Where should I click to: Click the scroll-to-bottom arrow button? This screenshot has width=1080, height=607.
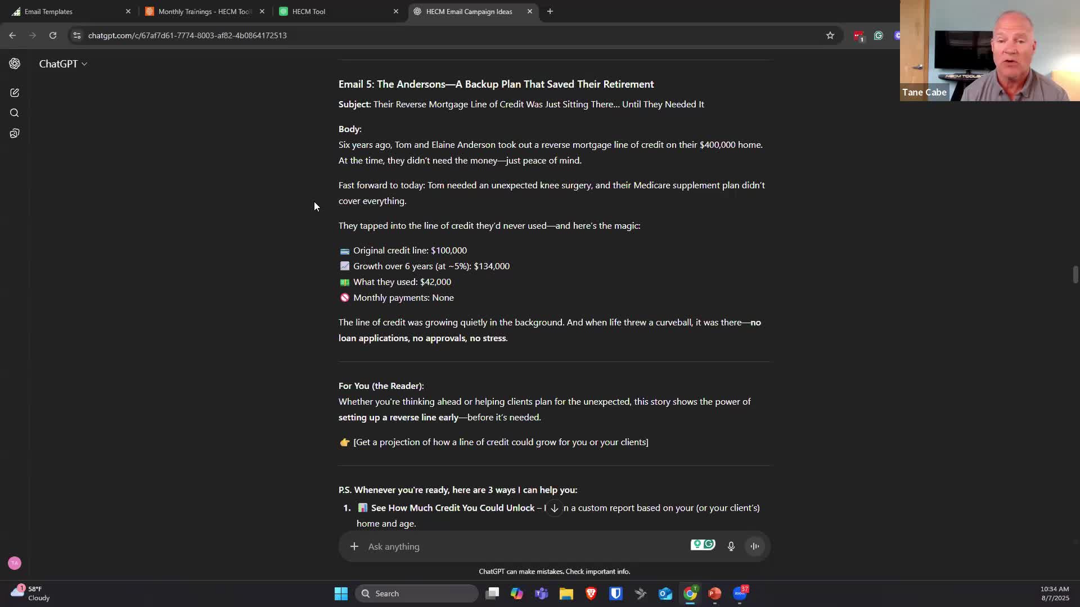(554, 508)
